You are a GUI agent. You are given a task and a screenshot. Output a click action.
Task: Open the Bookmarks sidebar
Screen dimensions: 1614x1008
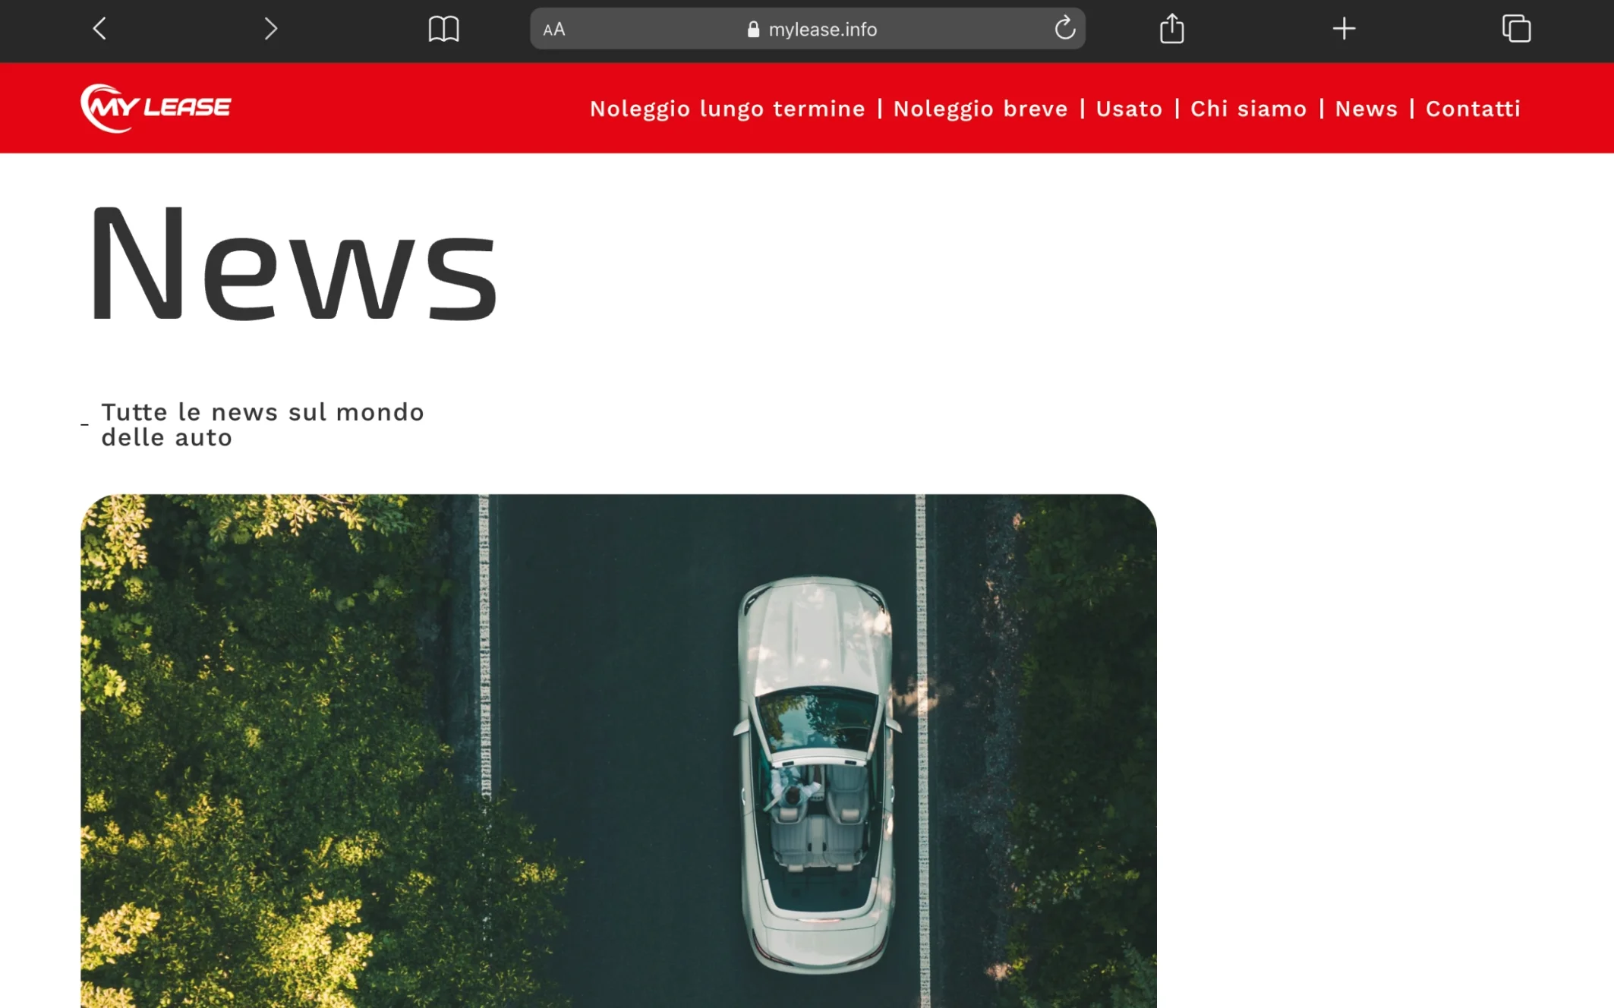[x=445, y=30]
